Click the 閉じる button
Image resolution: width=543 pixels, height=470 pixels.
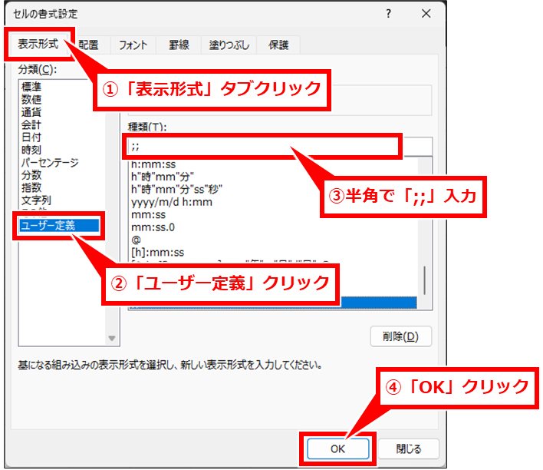pyautogui.click(x=409, y=448)
